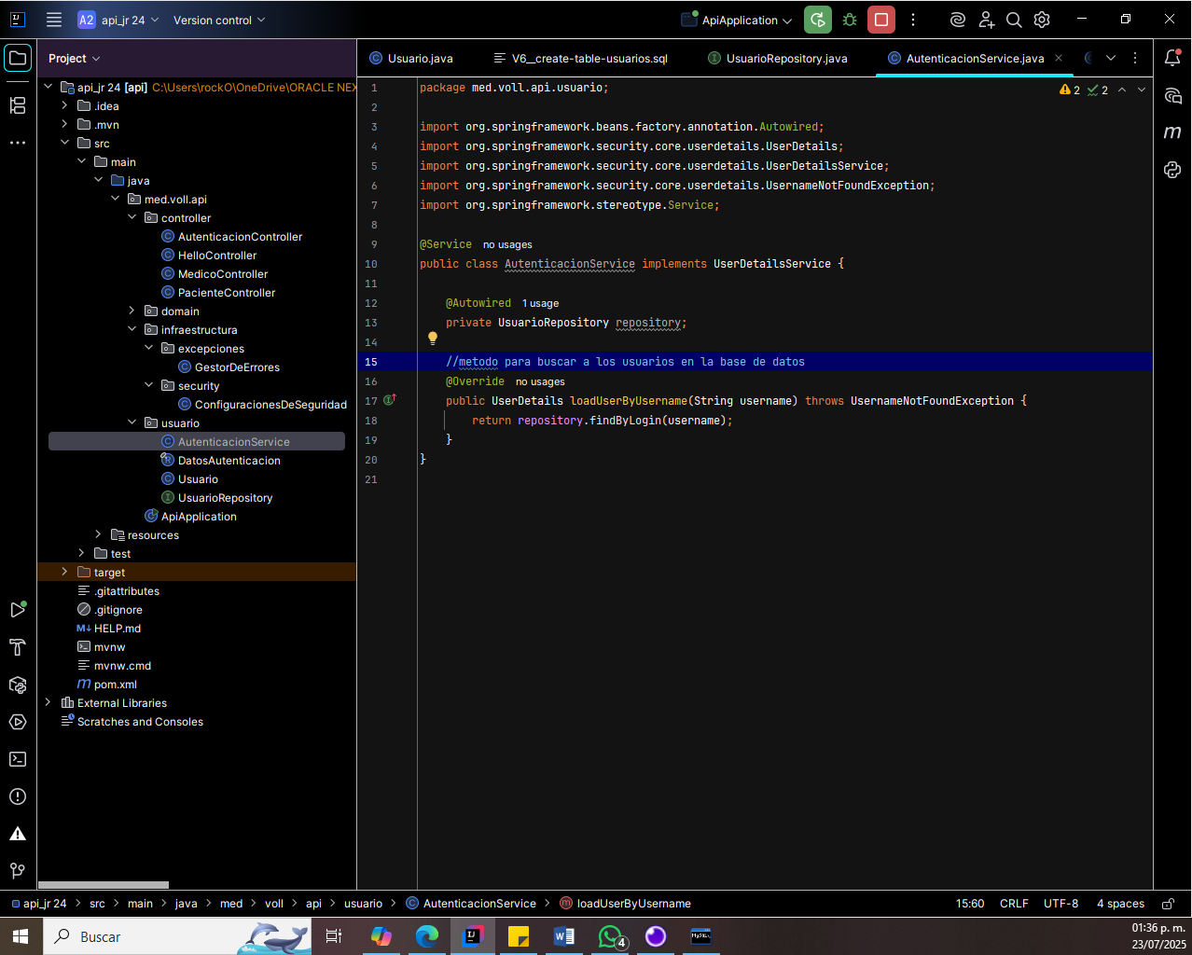This screenshot has width=1192, height=955.
Task: Open Notifications bell icon
Action: (x=1172, y=58)
